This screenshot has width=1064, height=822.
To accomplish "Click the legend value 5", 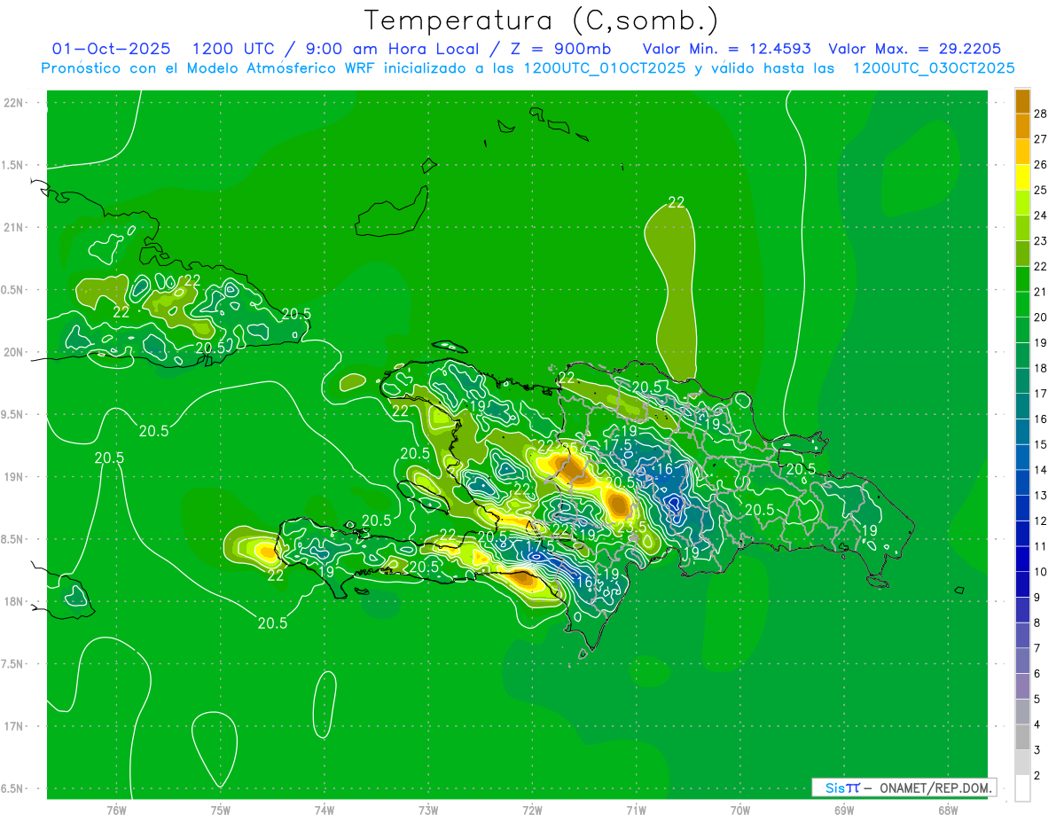I will click(1038, 699).
